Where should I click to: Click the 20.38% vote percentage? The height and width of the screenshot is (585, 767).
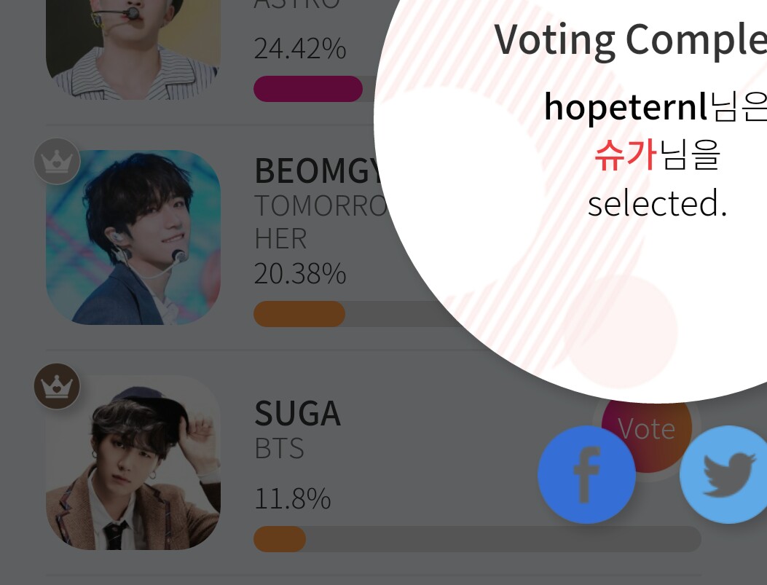[299, 274]
